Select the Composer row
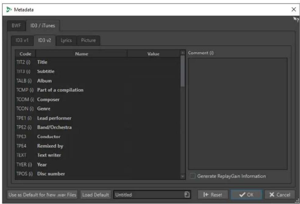300x204 pixels. (x=98, y=99)
